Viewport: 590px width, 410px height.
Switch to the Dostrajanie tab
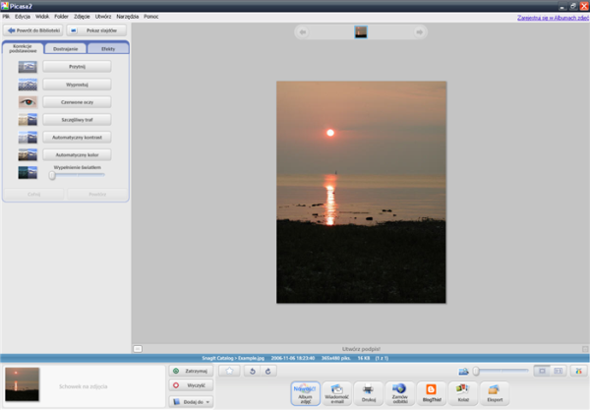(x=66, y=49)
